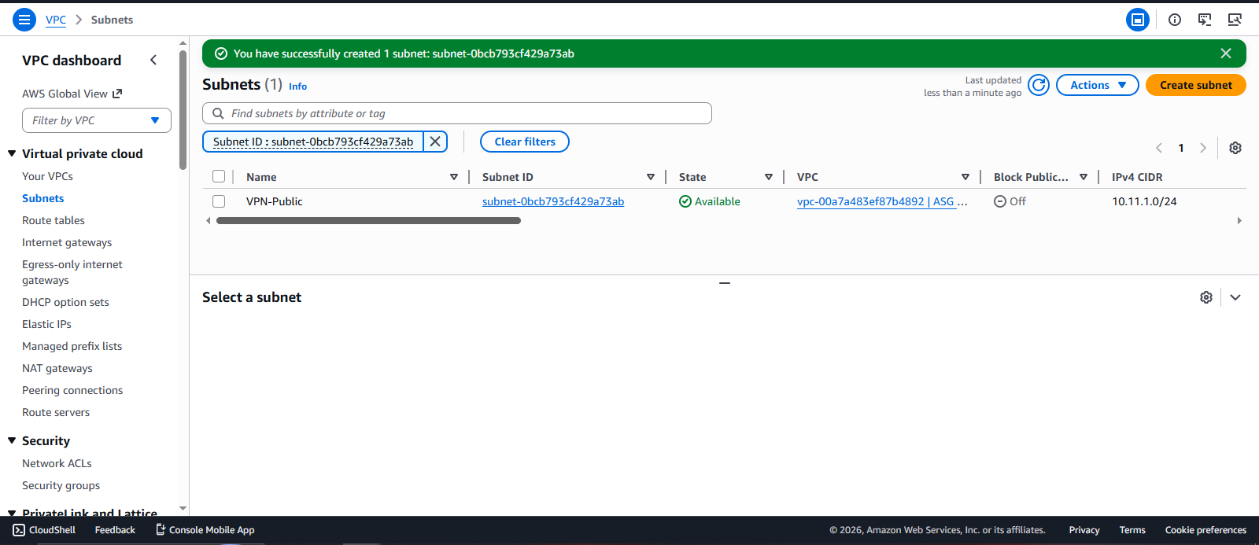Open Peering connections in sidebar
Viewport: 1259px width, 545px height.
point(72,390)
